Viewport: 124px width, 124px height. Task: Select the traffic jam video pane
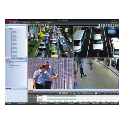click(x=51, y=42)
